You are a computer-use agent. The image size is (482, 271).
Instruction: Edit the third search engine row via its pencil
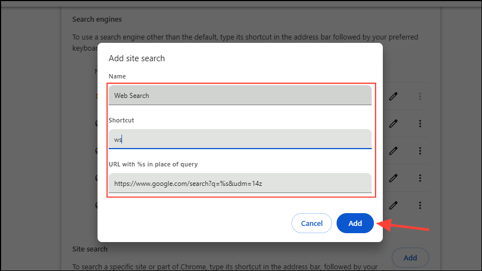pyautogui.click(x=393, y=150)
